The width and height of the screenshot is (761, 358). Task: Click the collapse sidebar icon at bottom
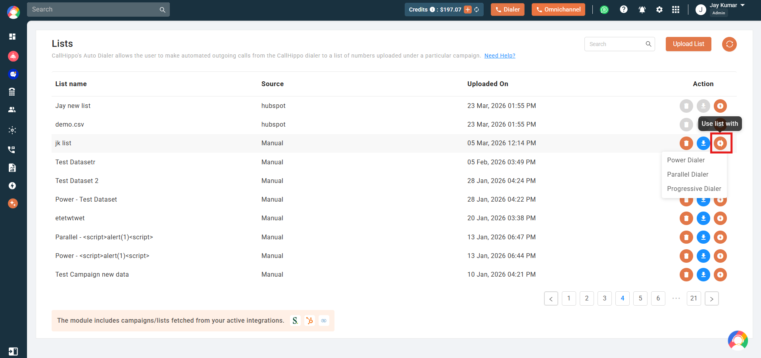point(13,351)
